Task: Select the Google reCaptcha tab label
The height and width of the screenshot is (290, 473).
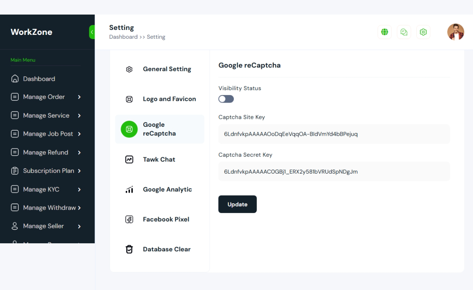Action: (x=159, y=129)
